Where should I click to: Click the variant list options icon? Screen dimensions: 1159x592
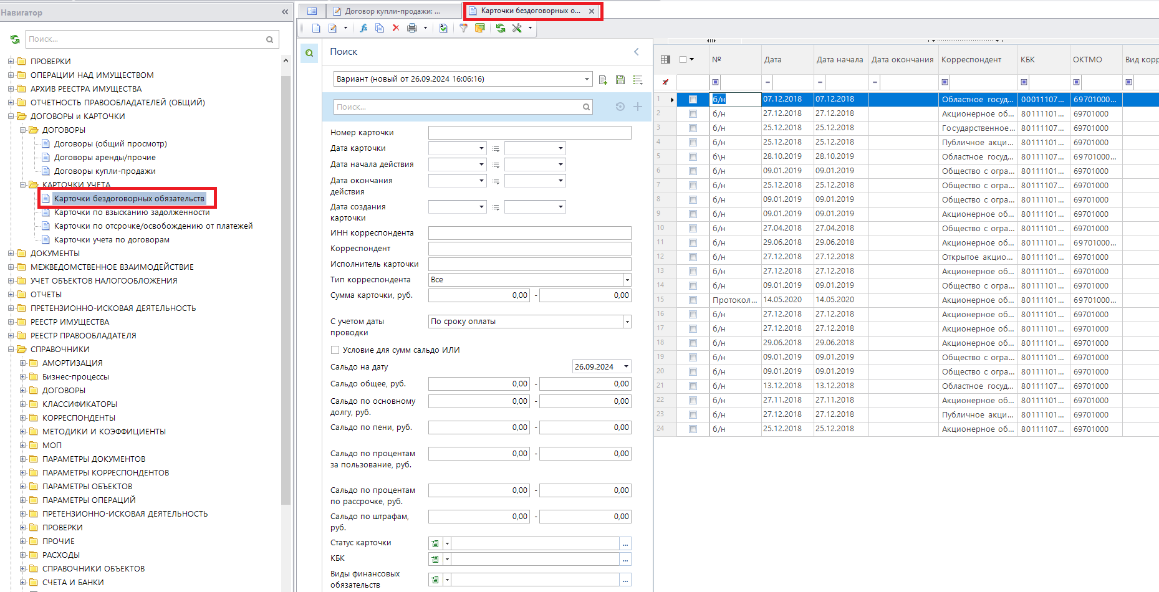pos(638,80)
